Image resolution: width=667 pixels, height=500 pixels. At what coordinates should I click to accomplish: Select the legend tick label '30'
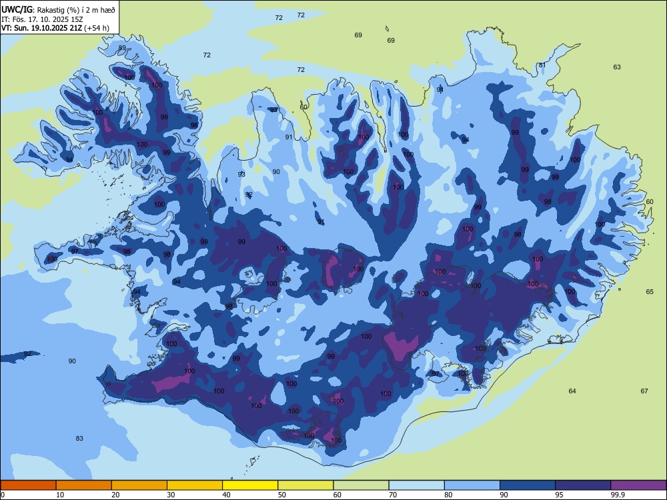[171, 495]
